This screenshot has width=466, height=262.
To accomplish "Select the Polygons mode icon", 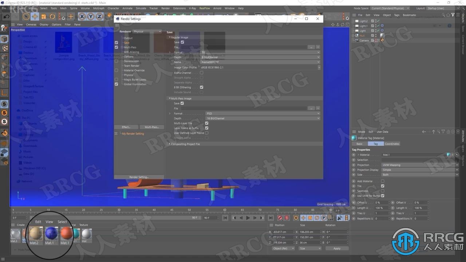I will pos(4,75).
